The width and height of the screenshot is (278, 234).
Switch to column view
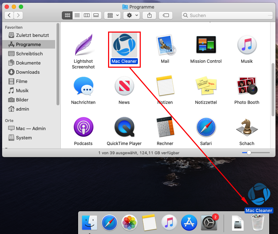86,15
